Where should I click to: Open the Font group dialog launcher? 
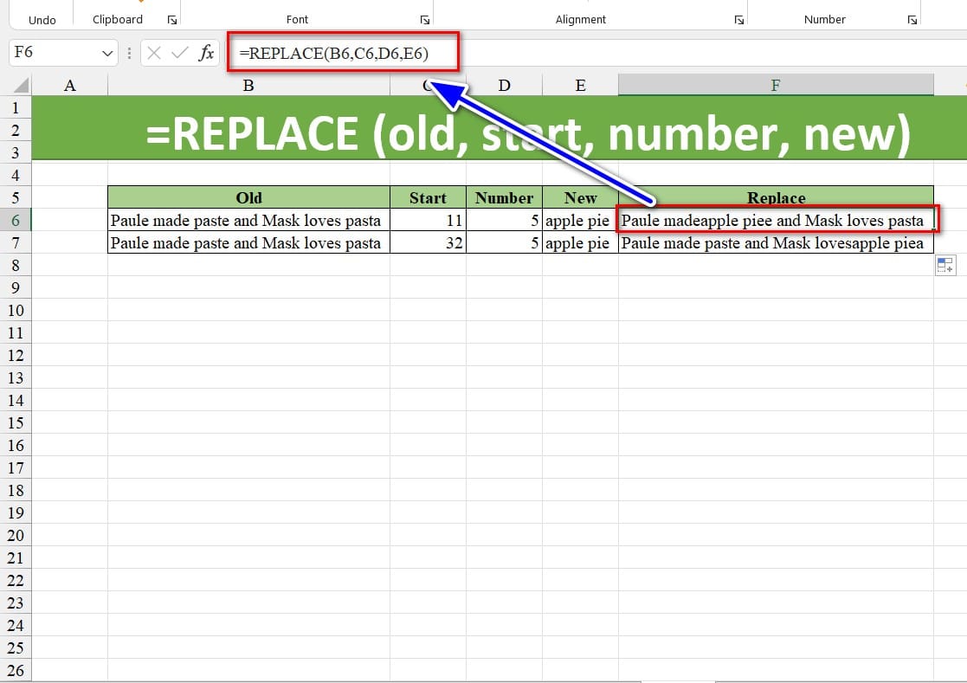point(424,20)
